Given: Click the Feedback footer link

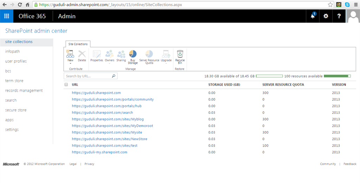Looking at the screenshot, I should point(350,164).
